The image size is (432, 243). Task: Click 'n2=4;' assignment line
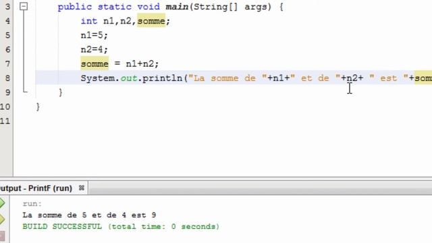[94, 49]
